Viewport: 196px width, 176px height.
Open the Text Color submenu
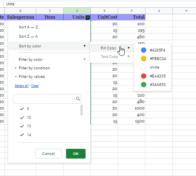tap(112, 56)
